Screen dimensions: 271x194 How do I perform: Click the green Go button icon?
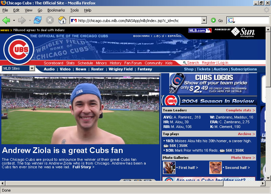pyautogui.click(x=213, y=20)
